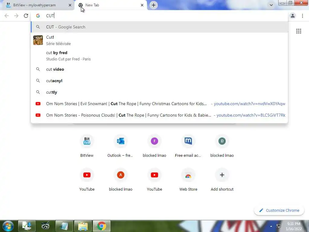
Task: Open Chrome three-dot menu
Action: (302, 16)
